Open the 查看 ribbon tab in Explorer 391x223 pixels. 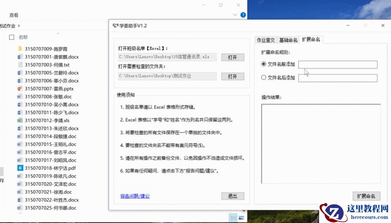coord(14,15)
